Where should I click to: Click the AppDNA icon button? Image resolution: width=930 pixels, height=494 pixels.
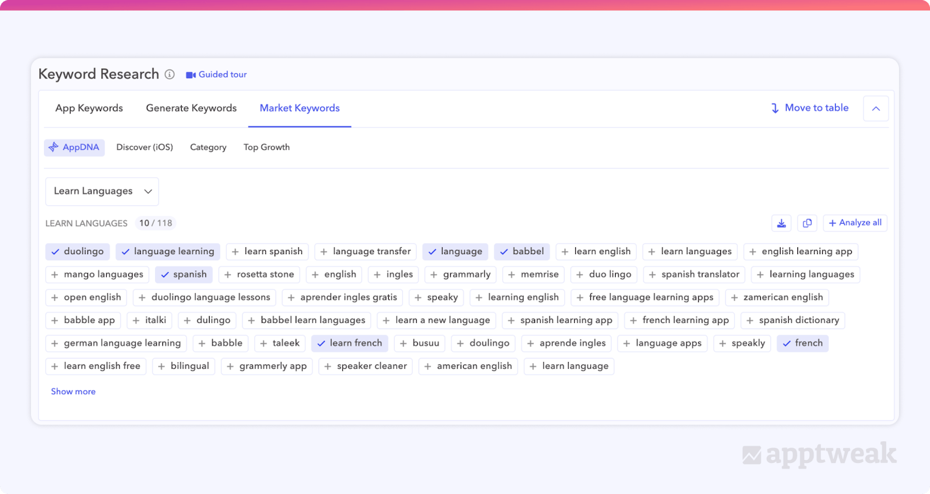[55, 147]
